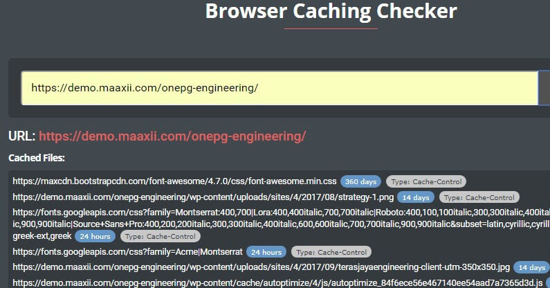Click the fonts.googleapis.com Acme|Montserrat URL
The image size is (550, 288).
point(128,252)
